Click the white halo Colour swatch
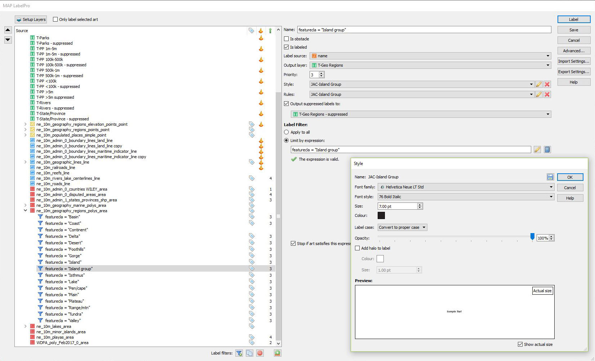The image size is (595, 361). click(380, 259)
